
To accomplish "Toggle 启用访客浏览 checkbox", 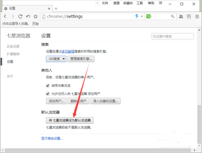I will [x=48, y=85].
